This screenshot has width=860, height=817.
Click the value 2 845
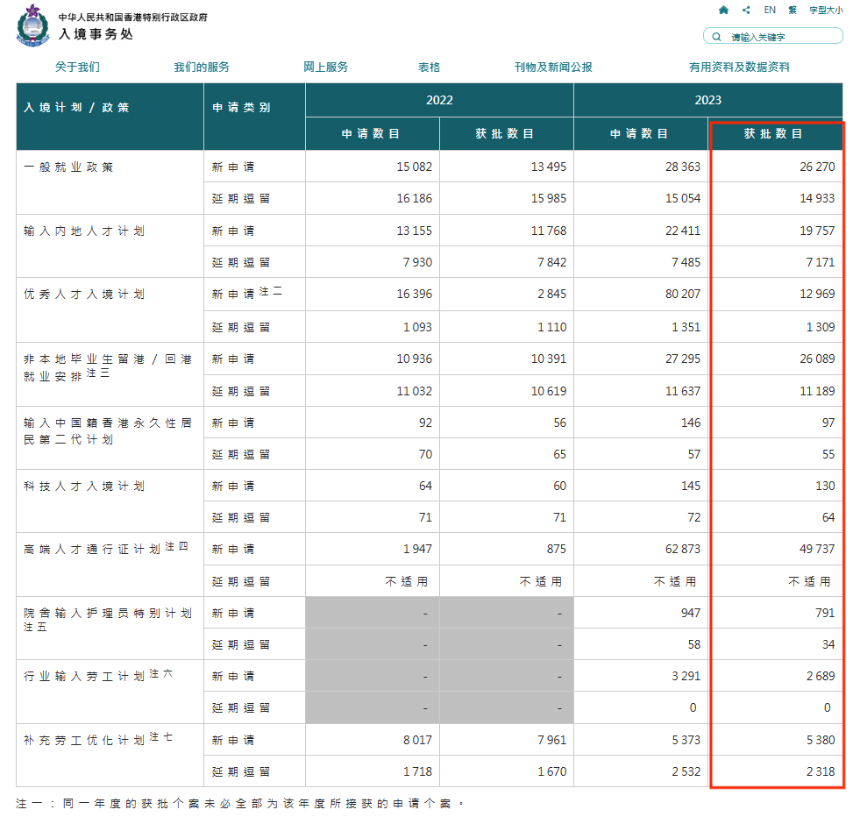(x=551, y=294)
